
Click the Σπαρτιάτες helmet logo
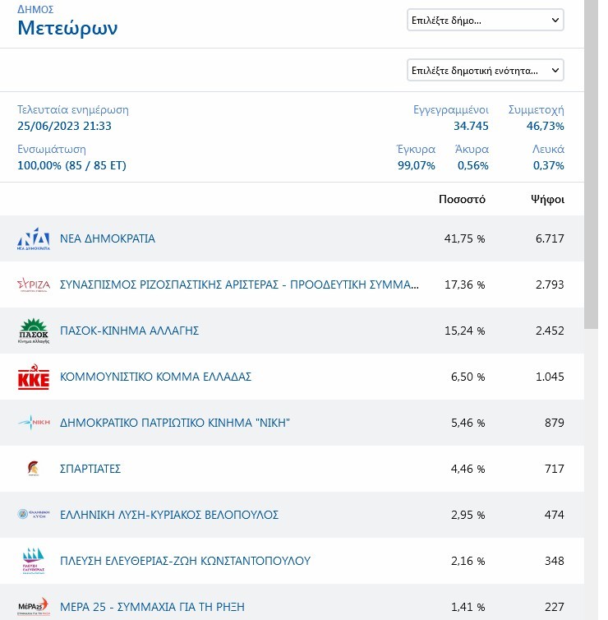pos(34,469)
